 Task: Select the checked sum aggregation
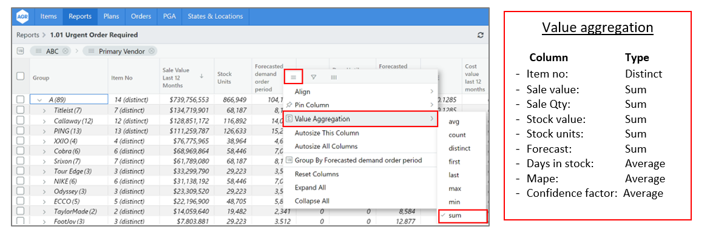click(462, 216)
